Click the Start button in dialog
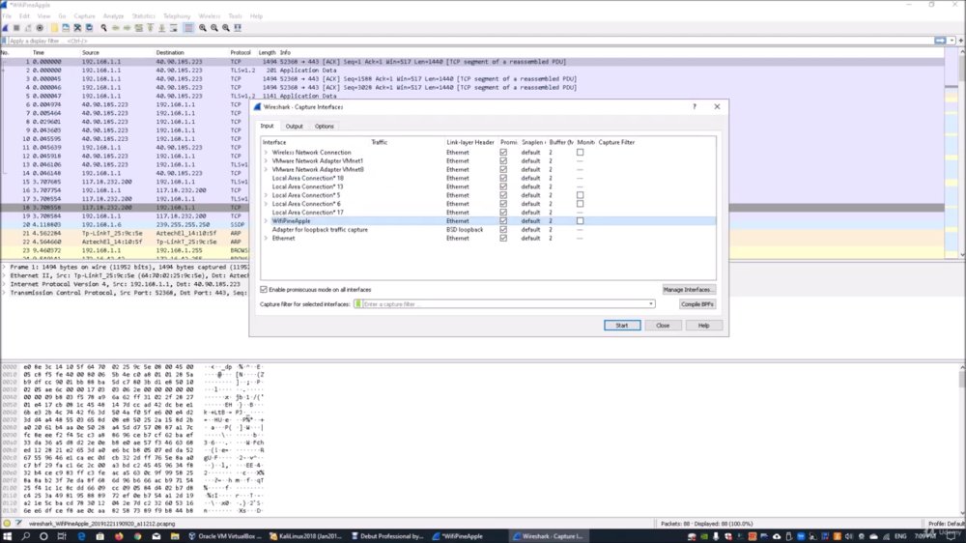This screenshot has height=543, width=966. click(x=622, y=326)
